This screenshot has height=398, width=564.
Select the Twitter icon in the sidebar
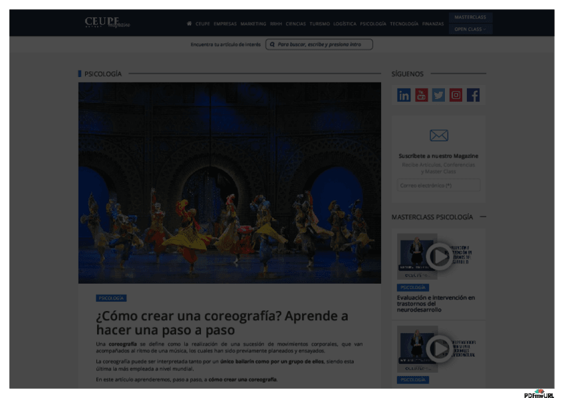(x=438, y=95)
